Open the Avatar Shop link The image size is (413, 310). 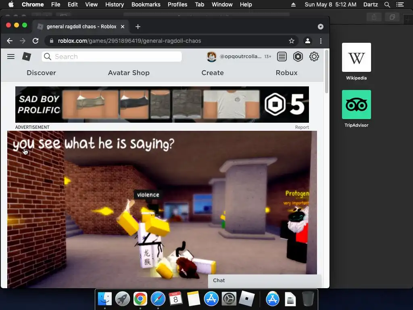tap(129, 73)
